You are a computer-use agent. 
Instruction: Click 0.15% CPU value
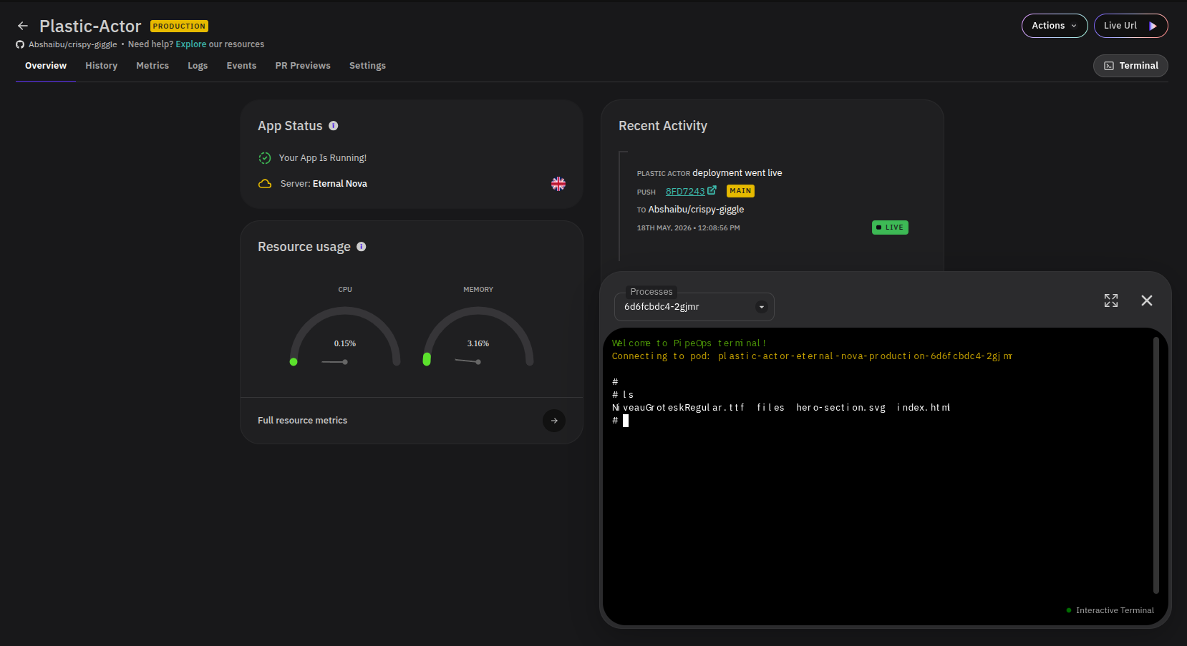pyautogui.click(x=345, y=344)
